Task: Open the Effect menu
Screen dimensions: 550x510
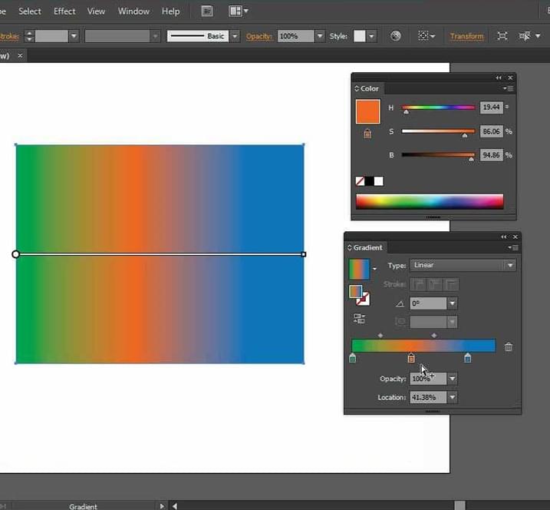Action: pyautogui.click(x=64, y=11)
